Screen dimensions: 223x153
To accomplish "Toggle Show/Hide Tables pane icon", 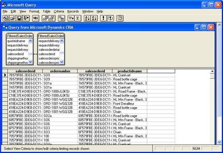I will coord(46,18).
